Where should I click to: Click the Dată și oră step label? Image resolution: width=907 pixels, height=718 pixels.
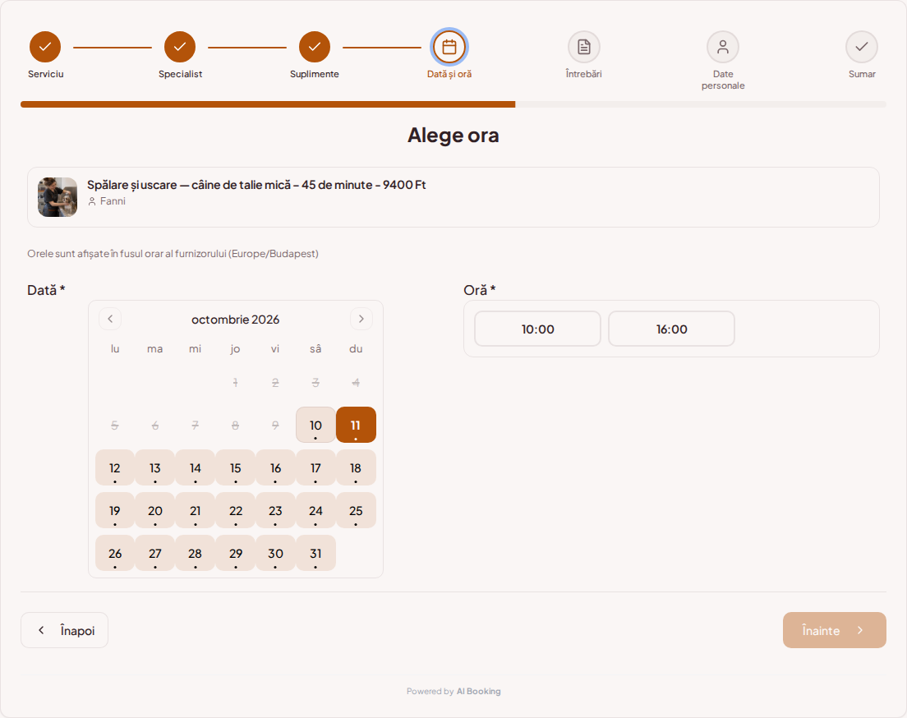pos(449,74)
